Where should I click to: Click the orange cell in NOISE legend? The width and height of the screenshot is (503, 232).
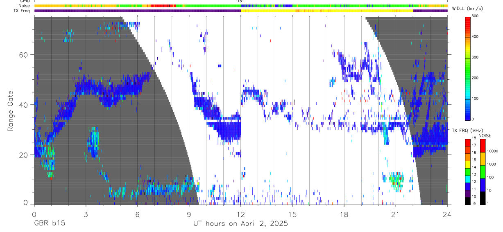click(x=483, y=158)
